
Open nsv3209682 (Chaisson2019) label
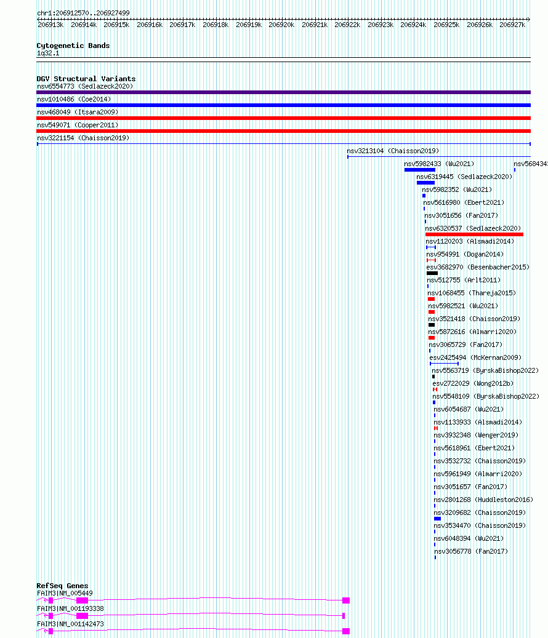coord(480,512)
